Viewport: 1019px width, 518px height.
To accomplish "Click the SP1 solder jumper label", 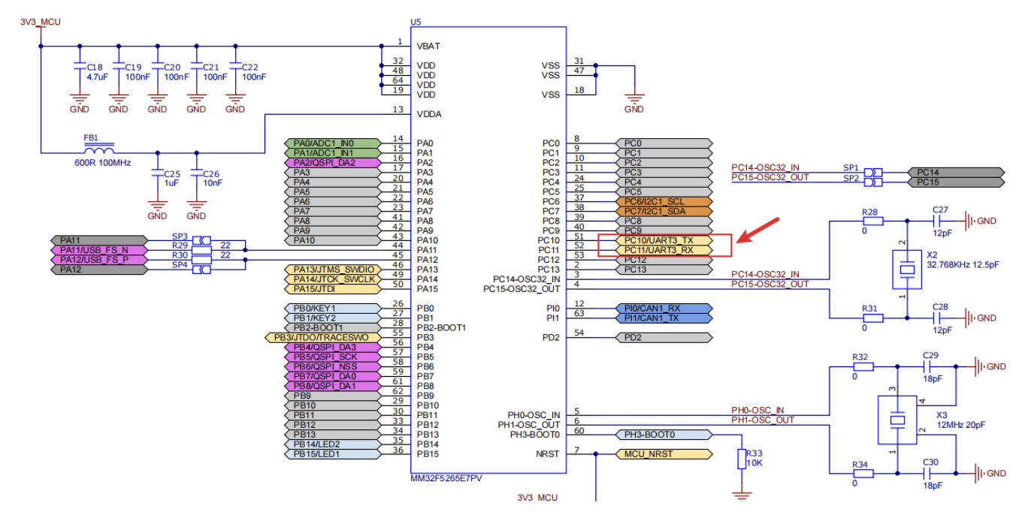I will click(x=850, y=168).
